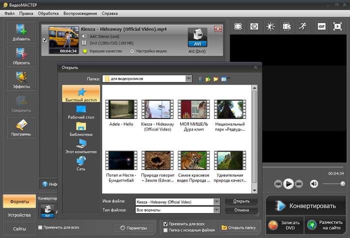Screen dimensions: 350x238
Task: Expand the Имя файла dropdown
Action: (216, 202)
